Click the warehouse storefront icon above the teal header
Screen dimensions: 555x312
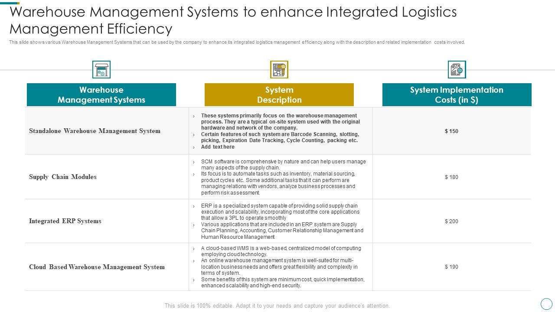pos(101,69)
